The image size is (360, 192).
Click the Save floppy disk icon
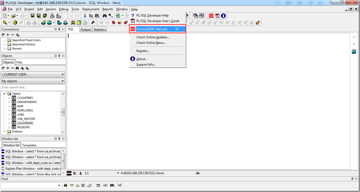point(33,16)
